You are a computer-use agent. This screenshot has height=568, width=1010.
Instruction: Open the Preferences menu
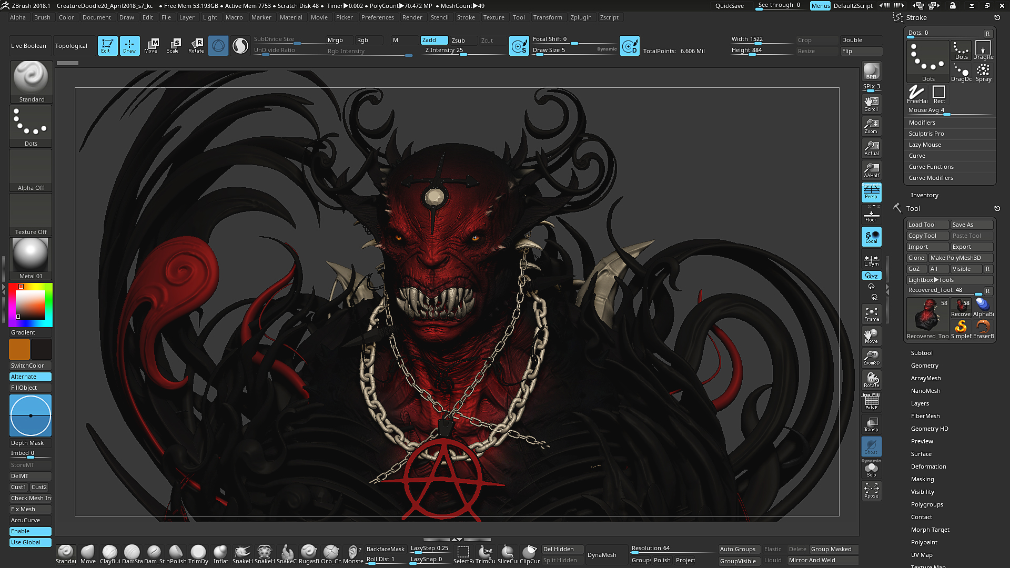click(x=377, y=17)
